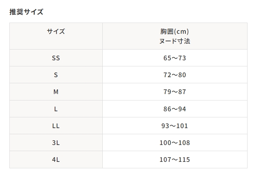This screenshot has width=254, height=178.
Task: Select the 胸囲(cm) ヌード寸法 column header
Action: [175, 36]
